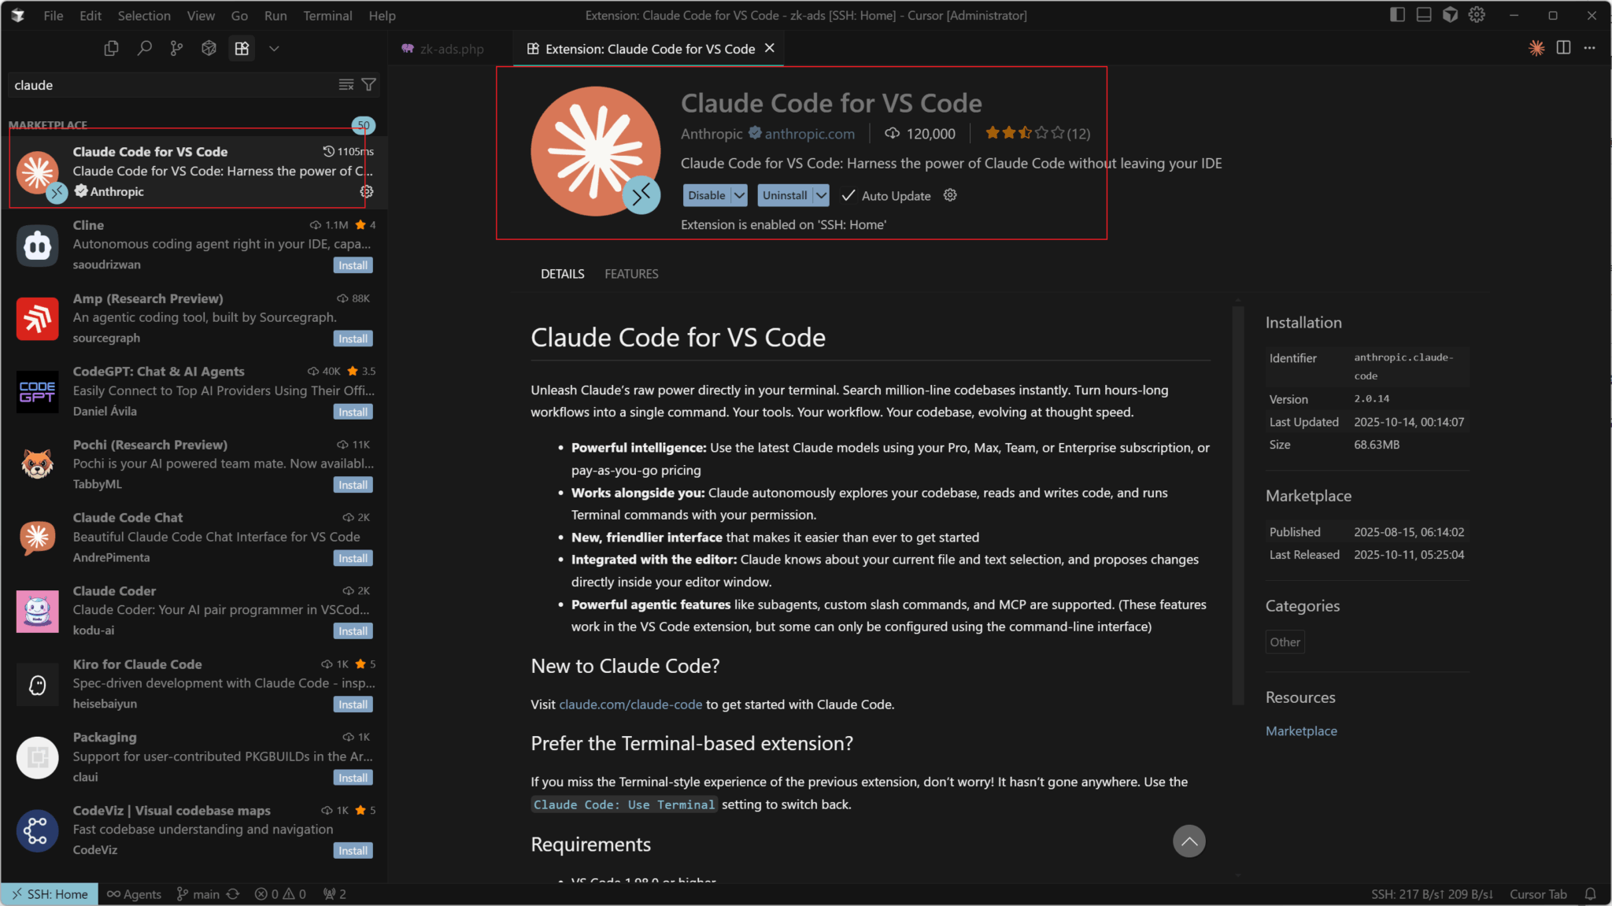1612x906 pixels.
Task: Visit the claude.com/claude-code link
Action: pyautogui.click(x=630, y=704)
